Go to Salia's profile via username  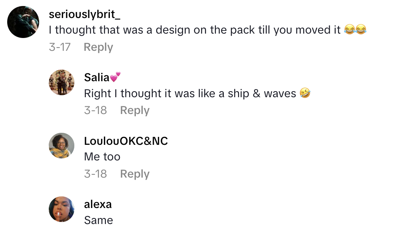(x=97, y=78)
